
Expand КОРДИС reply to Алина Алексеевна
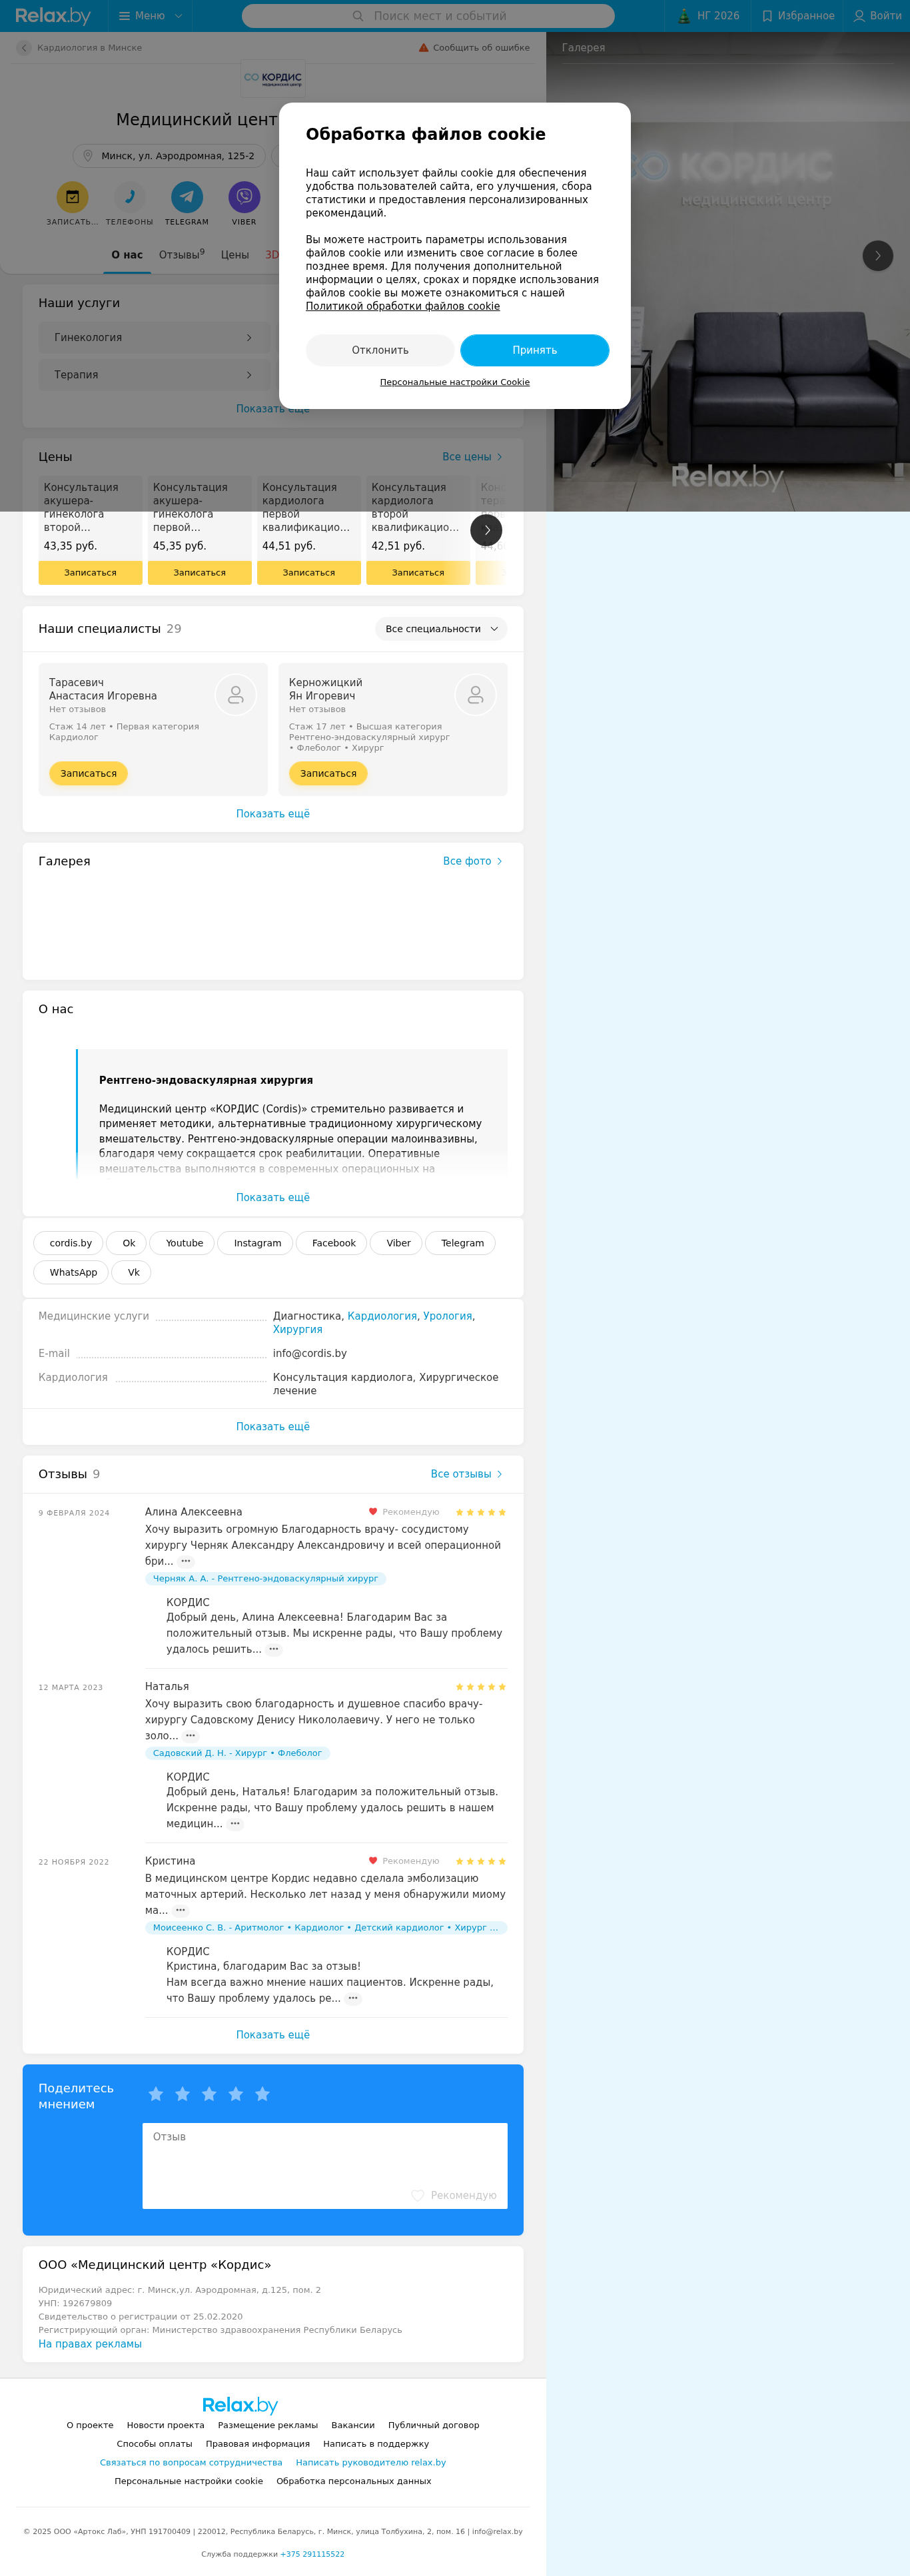pos(274,1649)
